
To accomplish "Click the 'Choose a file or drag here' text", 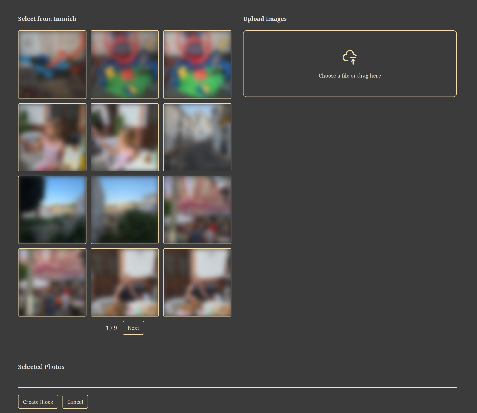I will coord(350,76).
